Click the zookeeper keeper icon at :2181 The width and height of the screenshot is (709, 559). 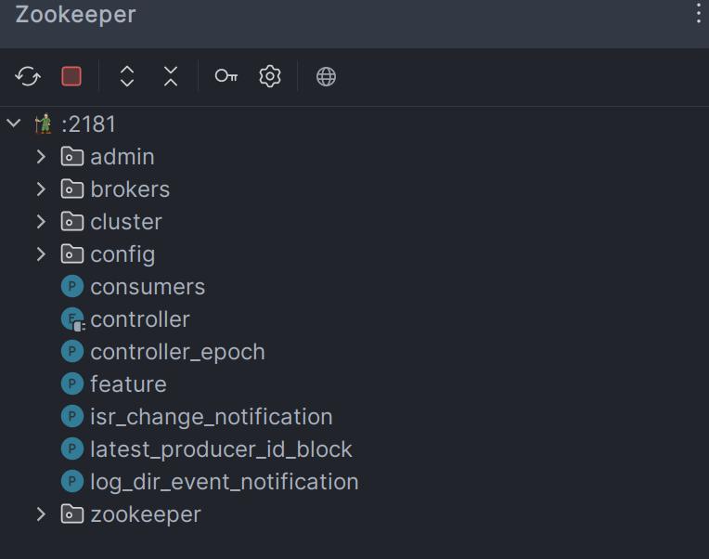click(x=44, y=123)
